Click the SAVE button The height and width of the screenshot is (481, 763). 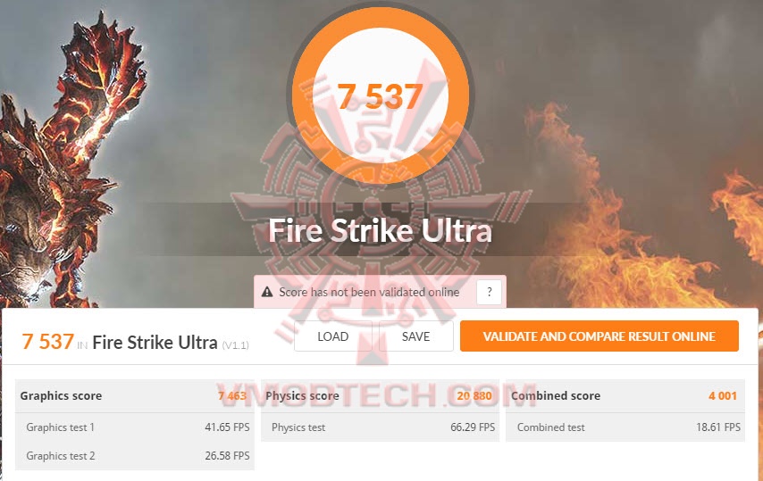(x=416, y=336)
